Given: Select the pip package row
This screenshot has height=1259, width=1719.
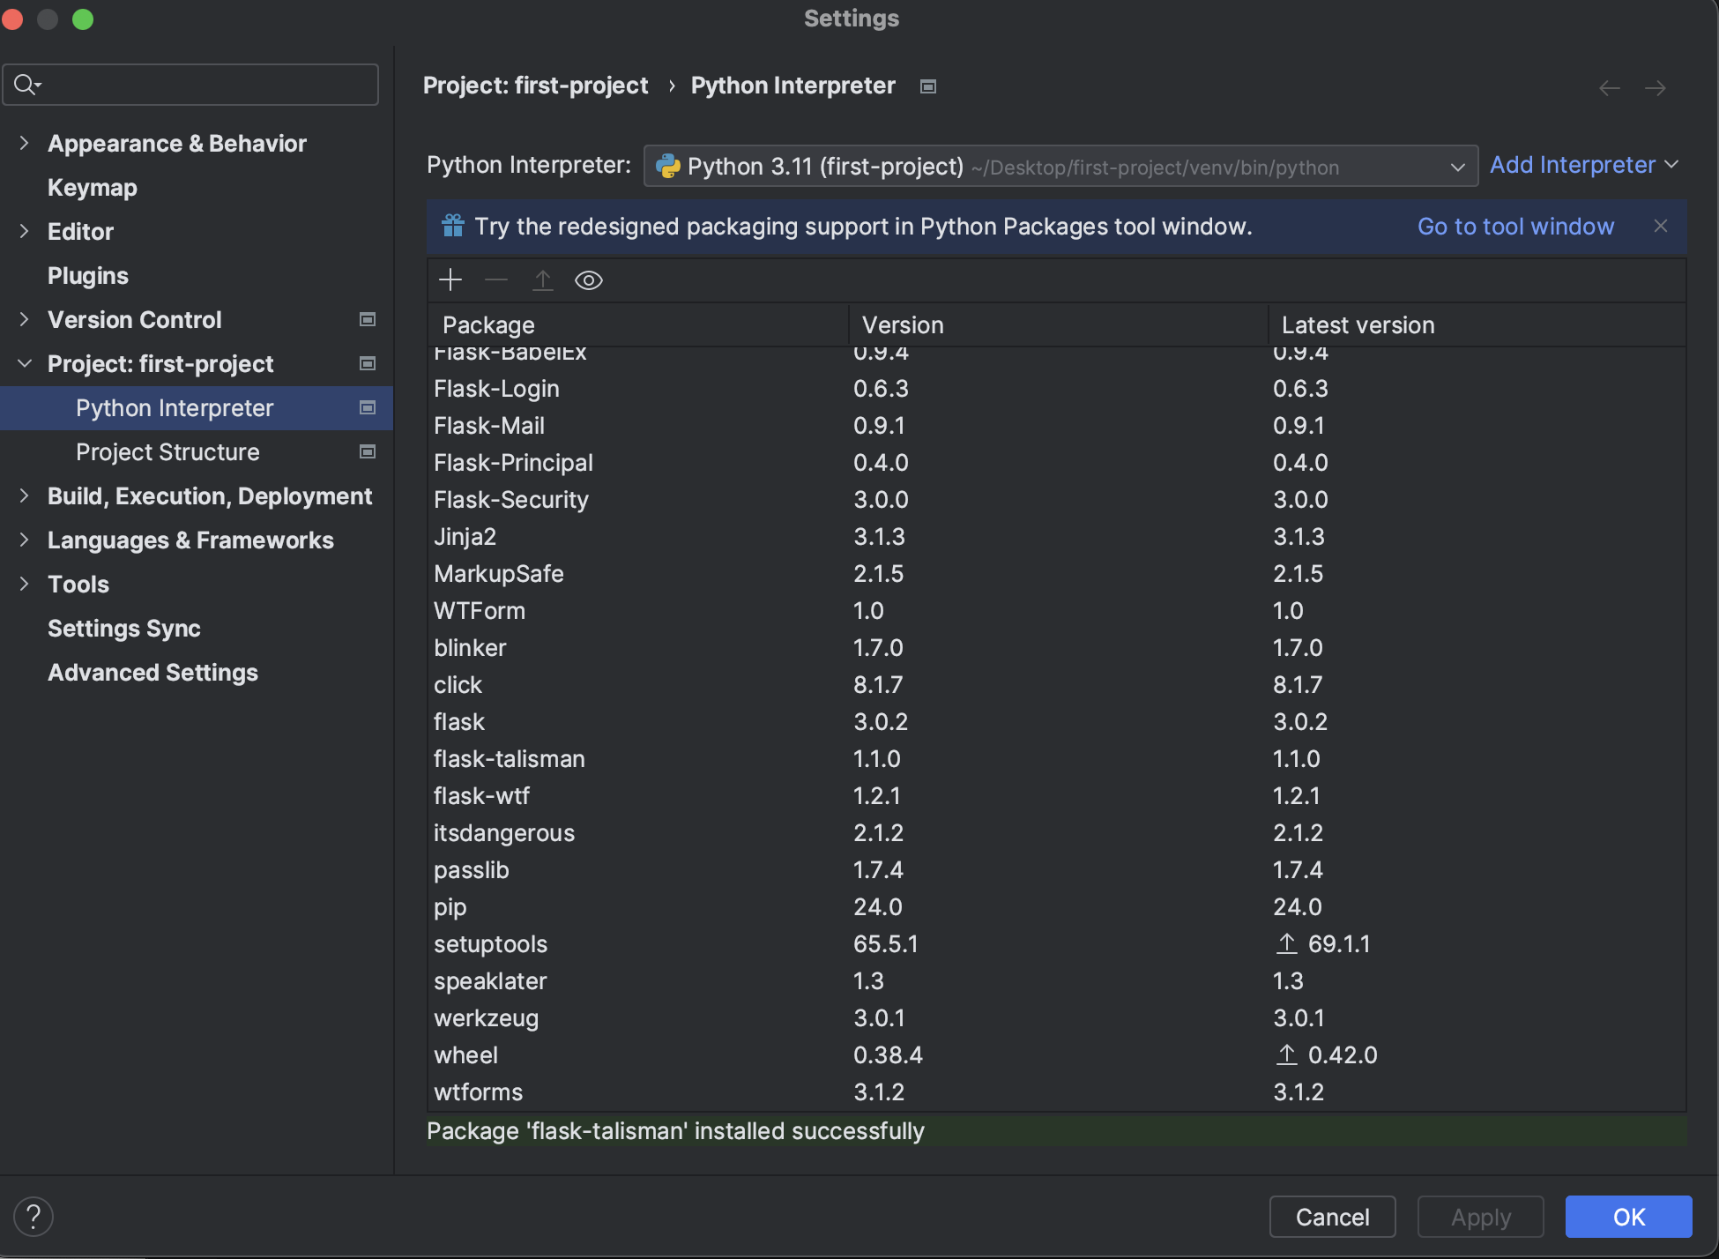Looking at the screenshot, I should 1056,906.
